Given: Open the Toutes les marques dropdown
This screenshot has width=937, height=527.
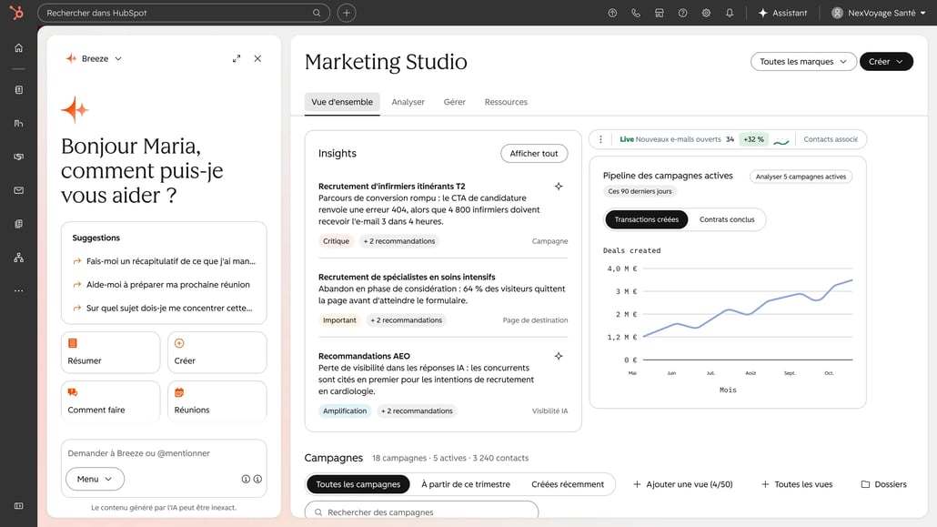Looking at the screenshot, I should [x=803, y=62].
